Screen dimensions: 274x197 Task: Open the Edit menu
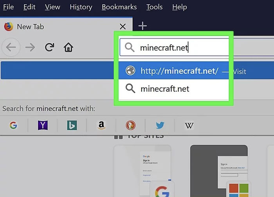tap(29, 7)
